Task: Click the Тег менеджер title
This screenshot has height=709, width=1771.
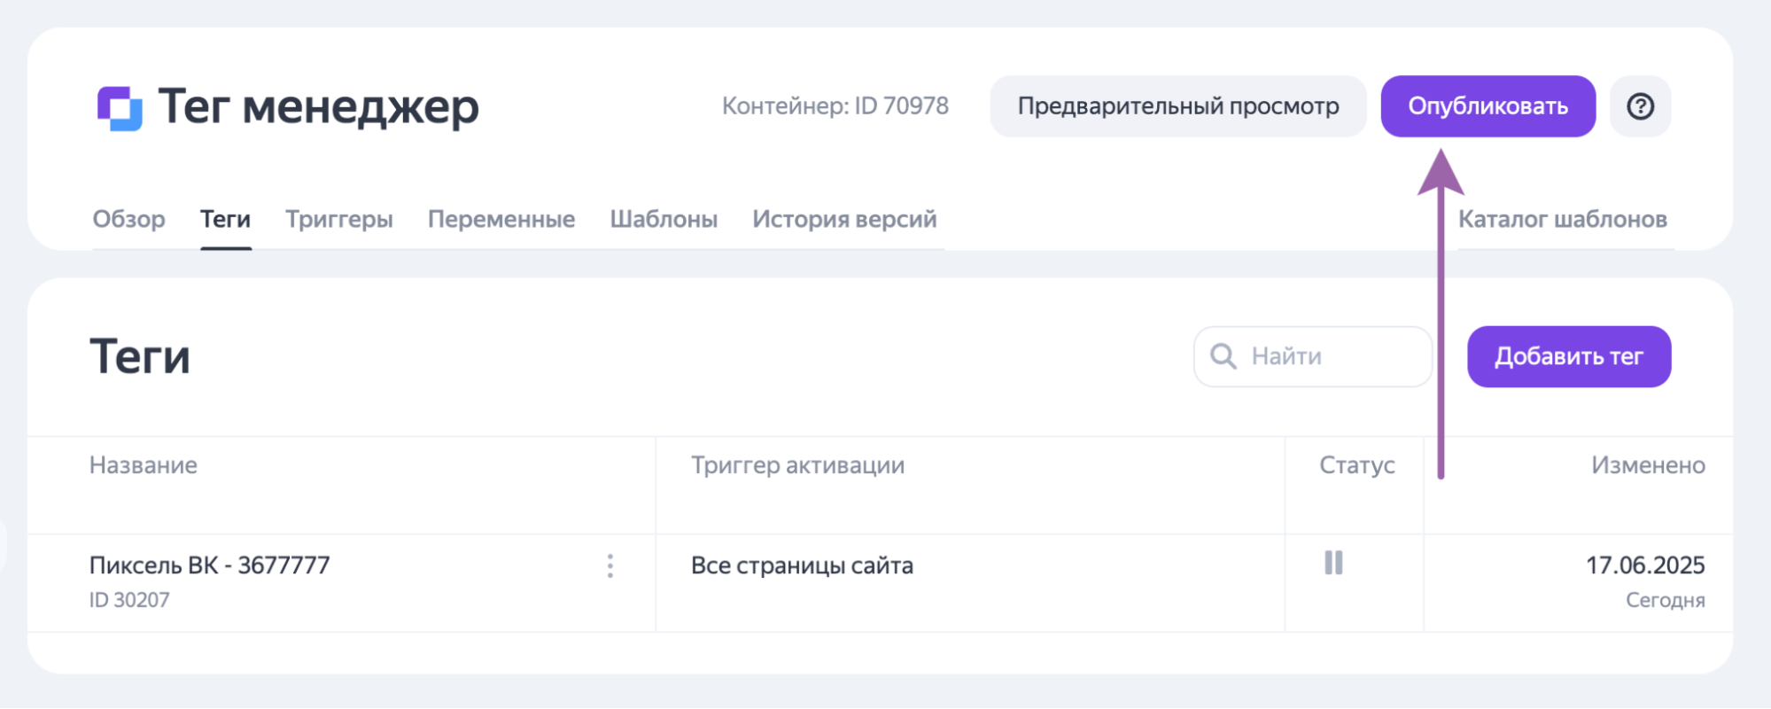Action: point(319,107)
